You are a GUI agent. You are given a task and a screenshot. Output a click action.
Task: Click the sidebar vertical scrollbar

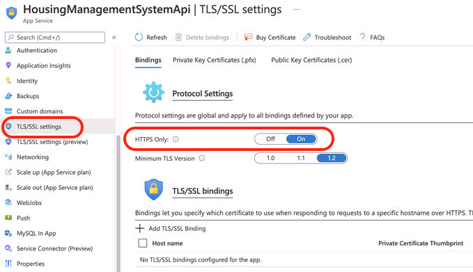click(x=118, y=203)
